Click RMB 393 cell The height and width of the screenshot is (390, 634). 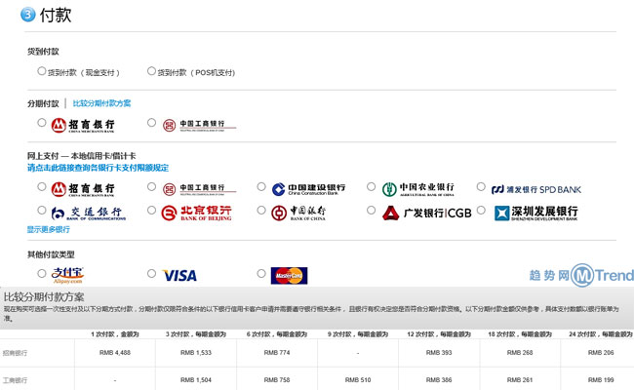point(439,352)
